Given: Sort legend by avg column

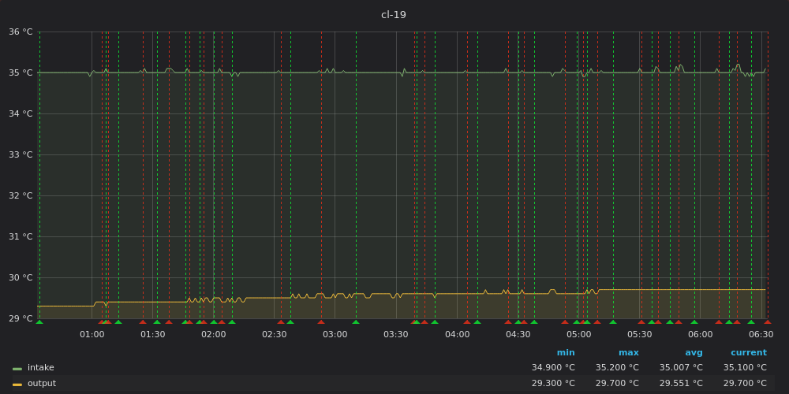Looking at the screenshot, I should pyautogui.click(x=694, y=353).
